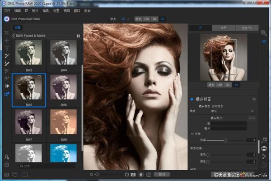
Task: Select the Move/Transform tool
Action: [6, 41]
